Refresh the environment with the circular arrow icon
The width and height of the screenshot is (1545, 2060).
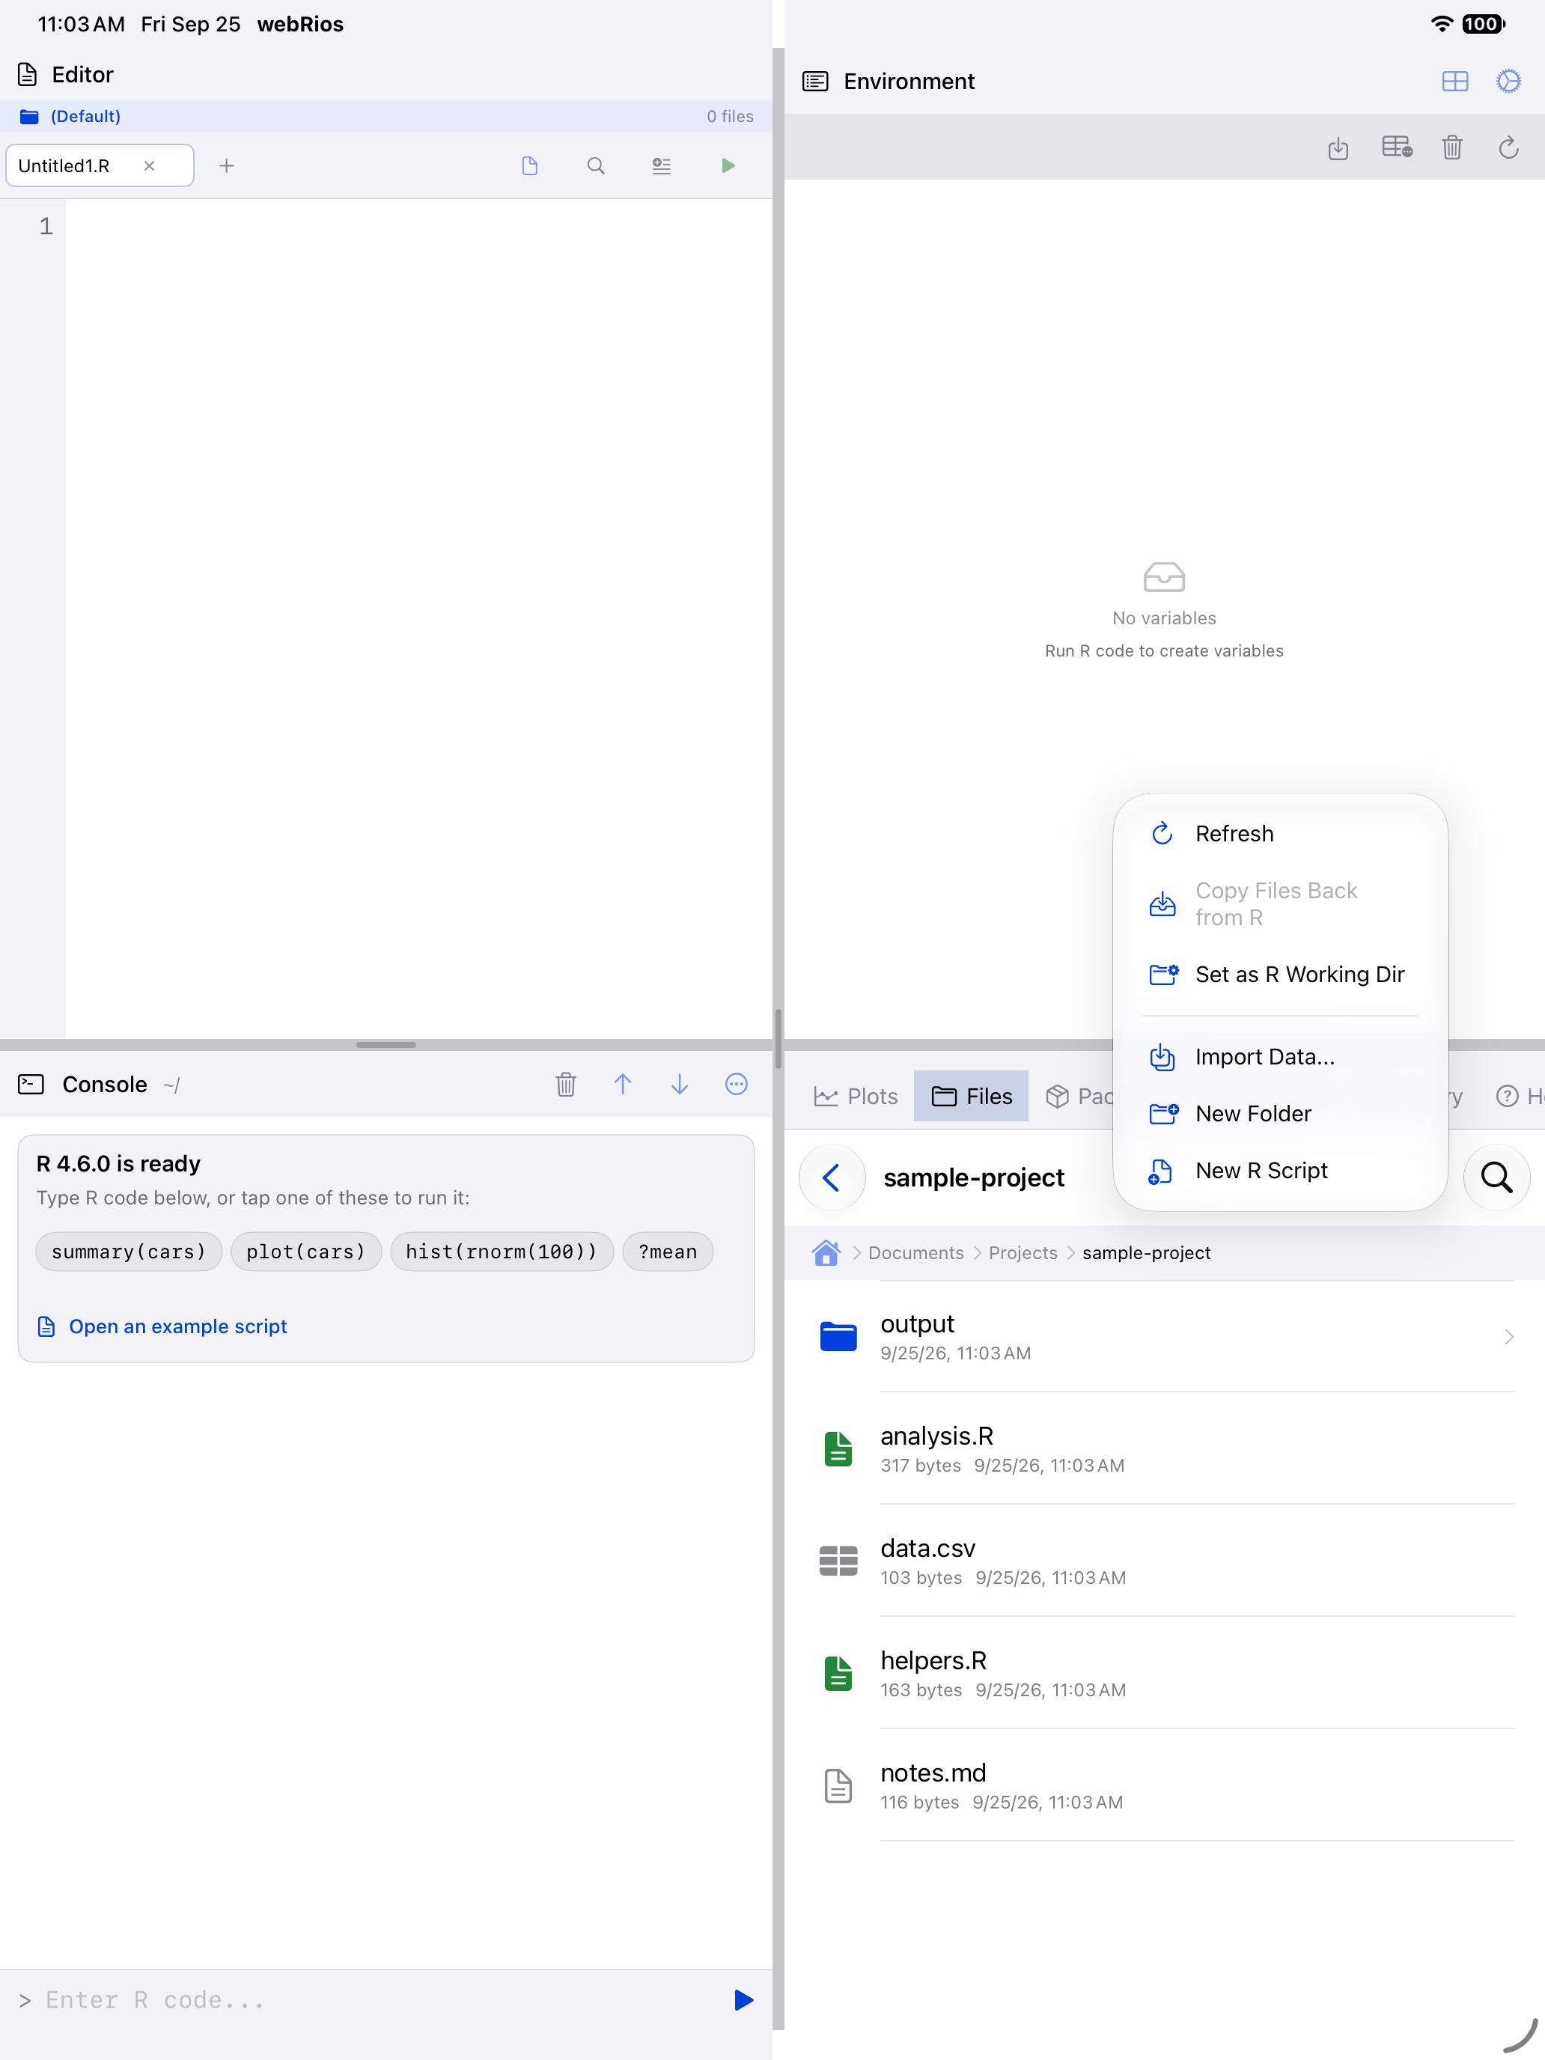[x=1508, y=147]
